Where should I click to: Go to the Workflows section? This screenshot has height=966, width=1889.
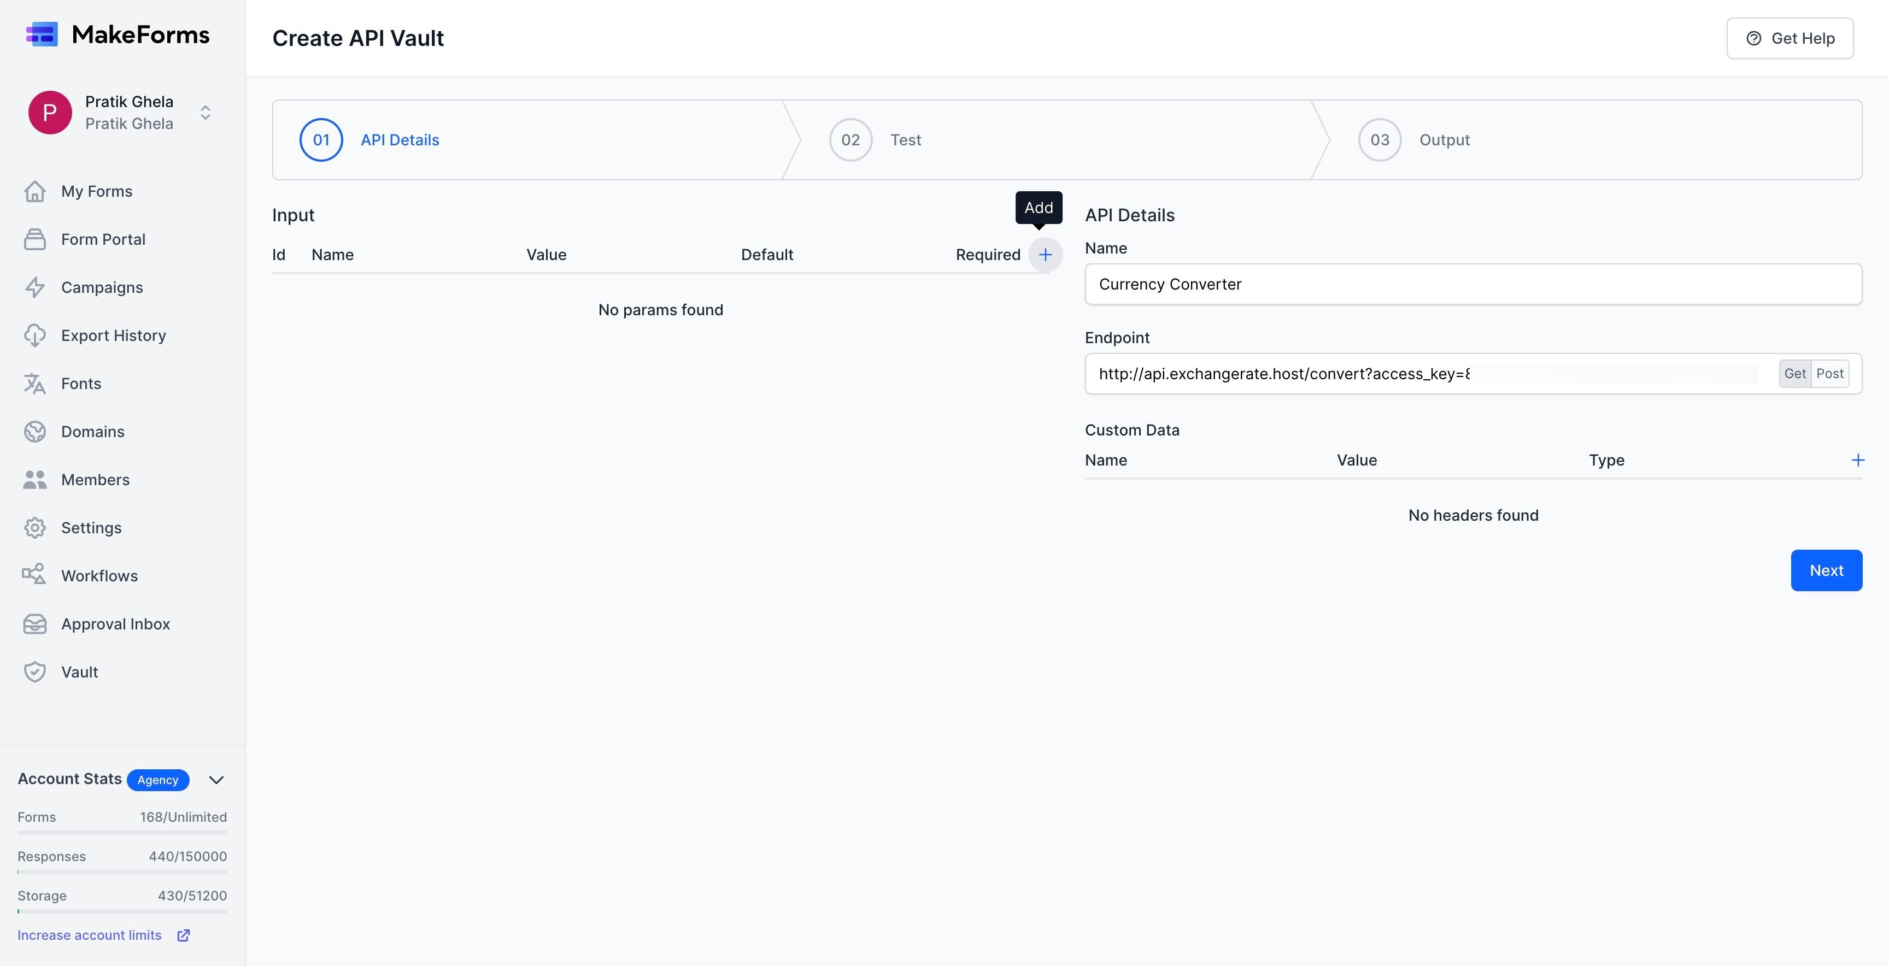click(99, 576)
